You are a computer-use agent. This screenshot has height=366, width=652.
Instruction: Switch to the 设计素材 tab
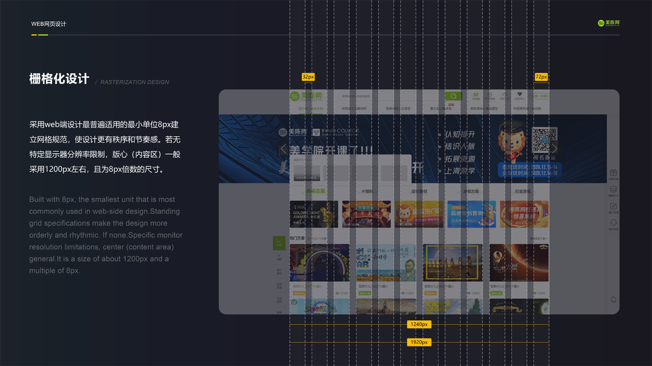[x=419, y=192]
